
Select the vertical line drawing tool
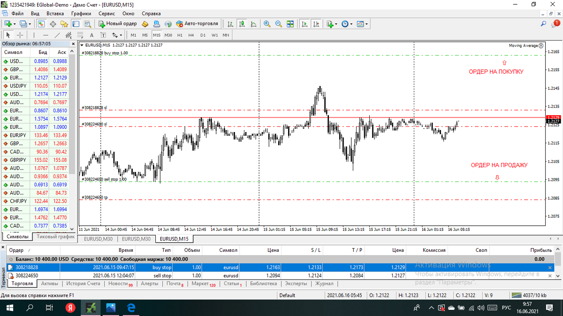pos(34,35)
